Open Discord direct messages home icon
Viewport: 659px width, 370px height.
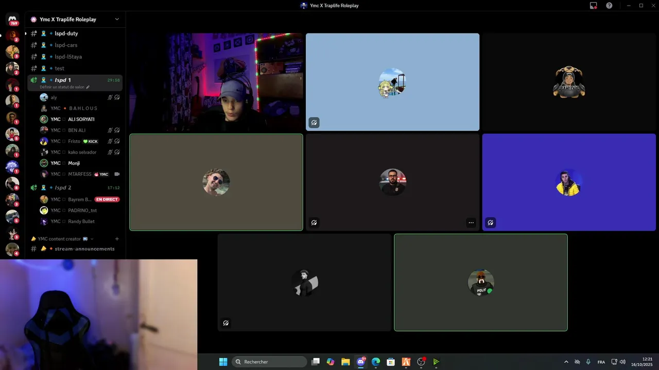click(12, 20)
